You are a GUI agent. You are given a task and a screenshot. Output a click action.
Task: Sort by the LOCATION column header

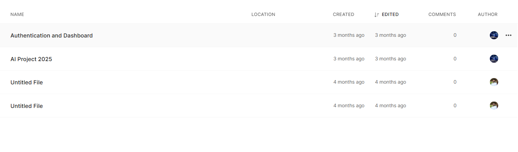point(263,15)
